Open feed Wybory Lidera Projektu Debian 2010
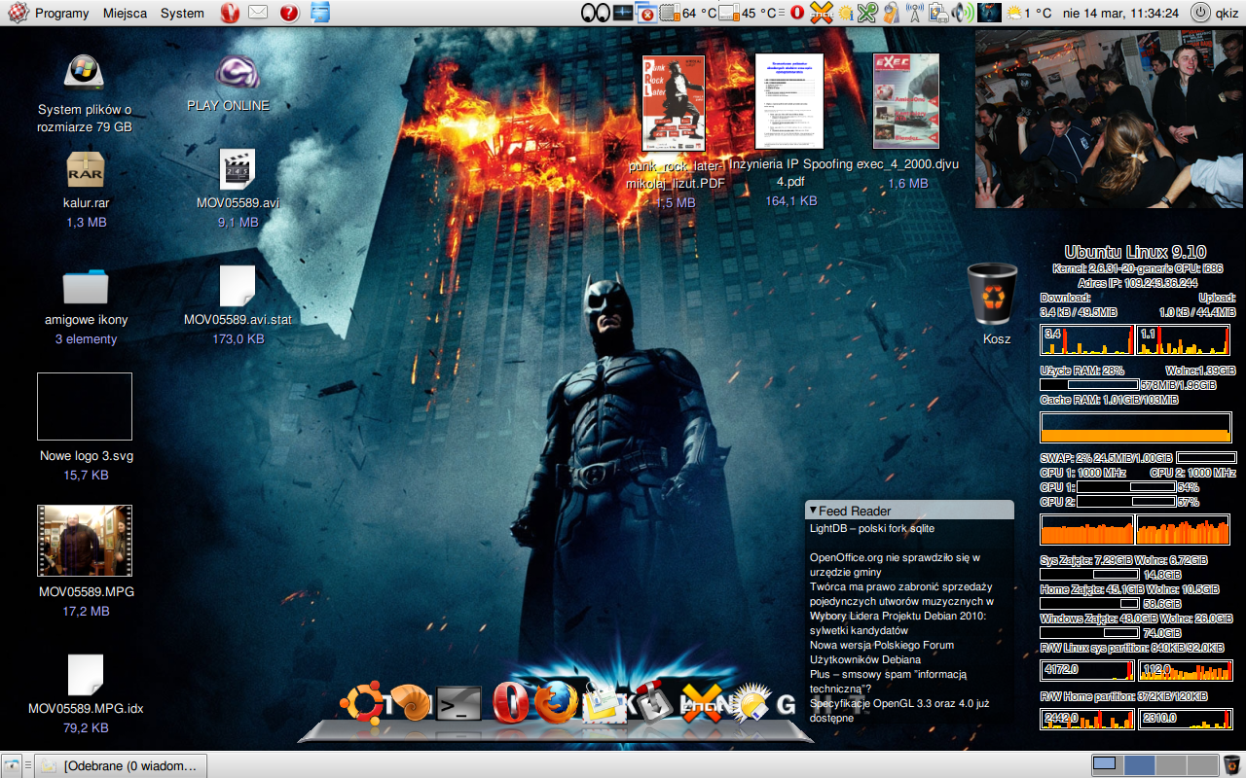The image size is (1246, 778). point(898,623)
